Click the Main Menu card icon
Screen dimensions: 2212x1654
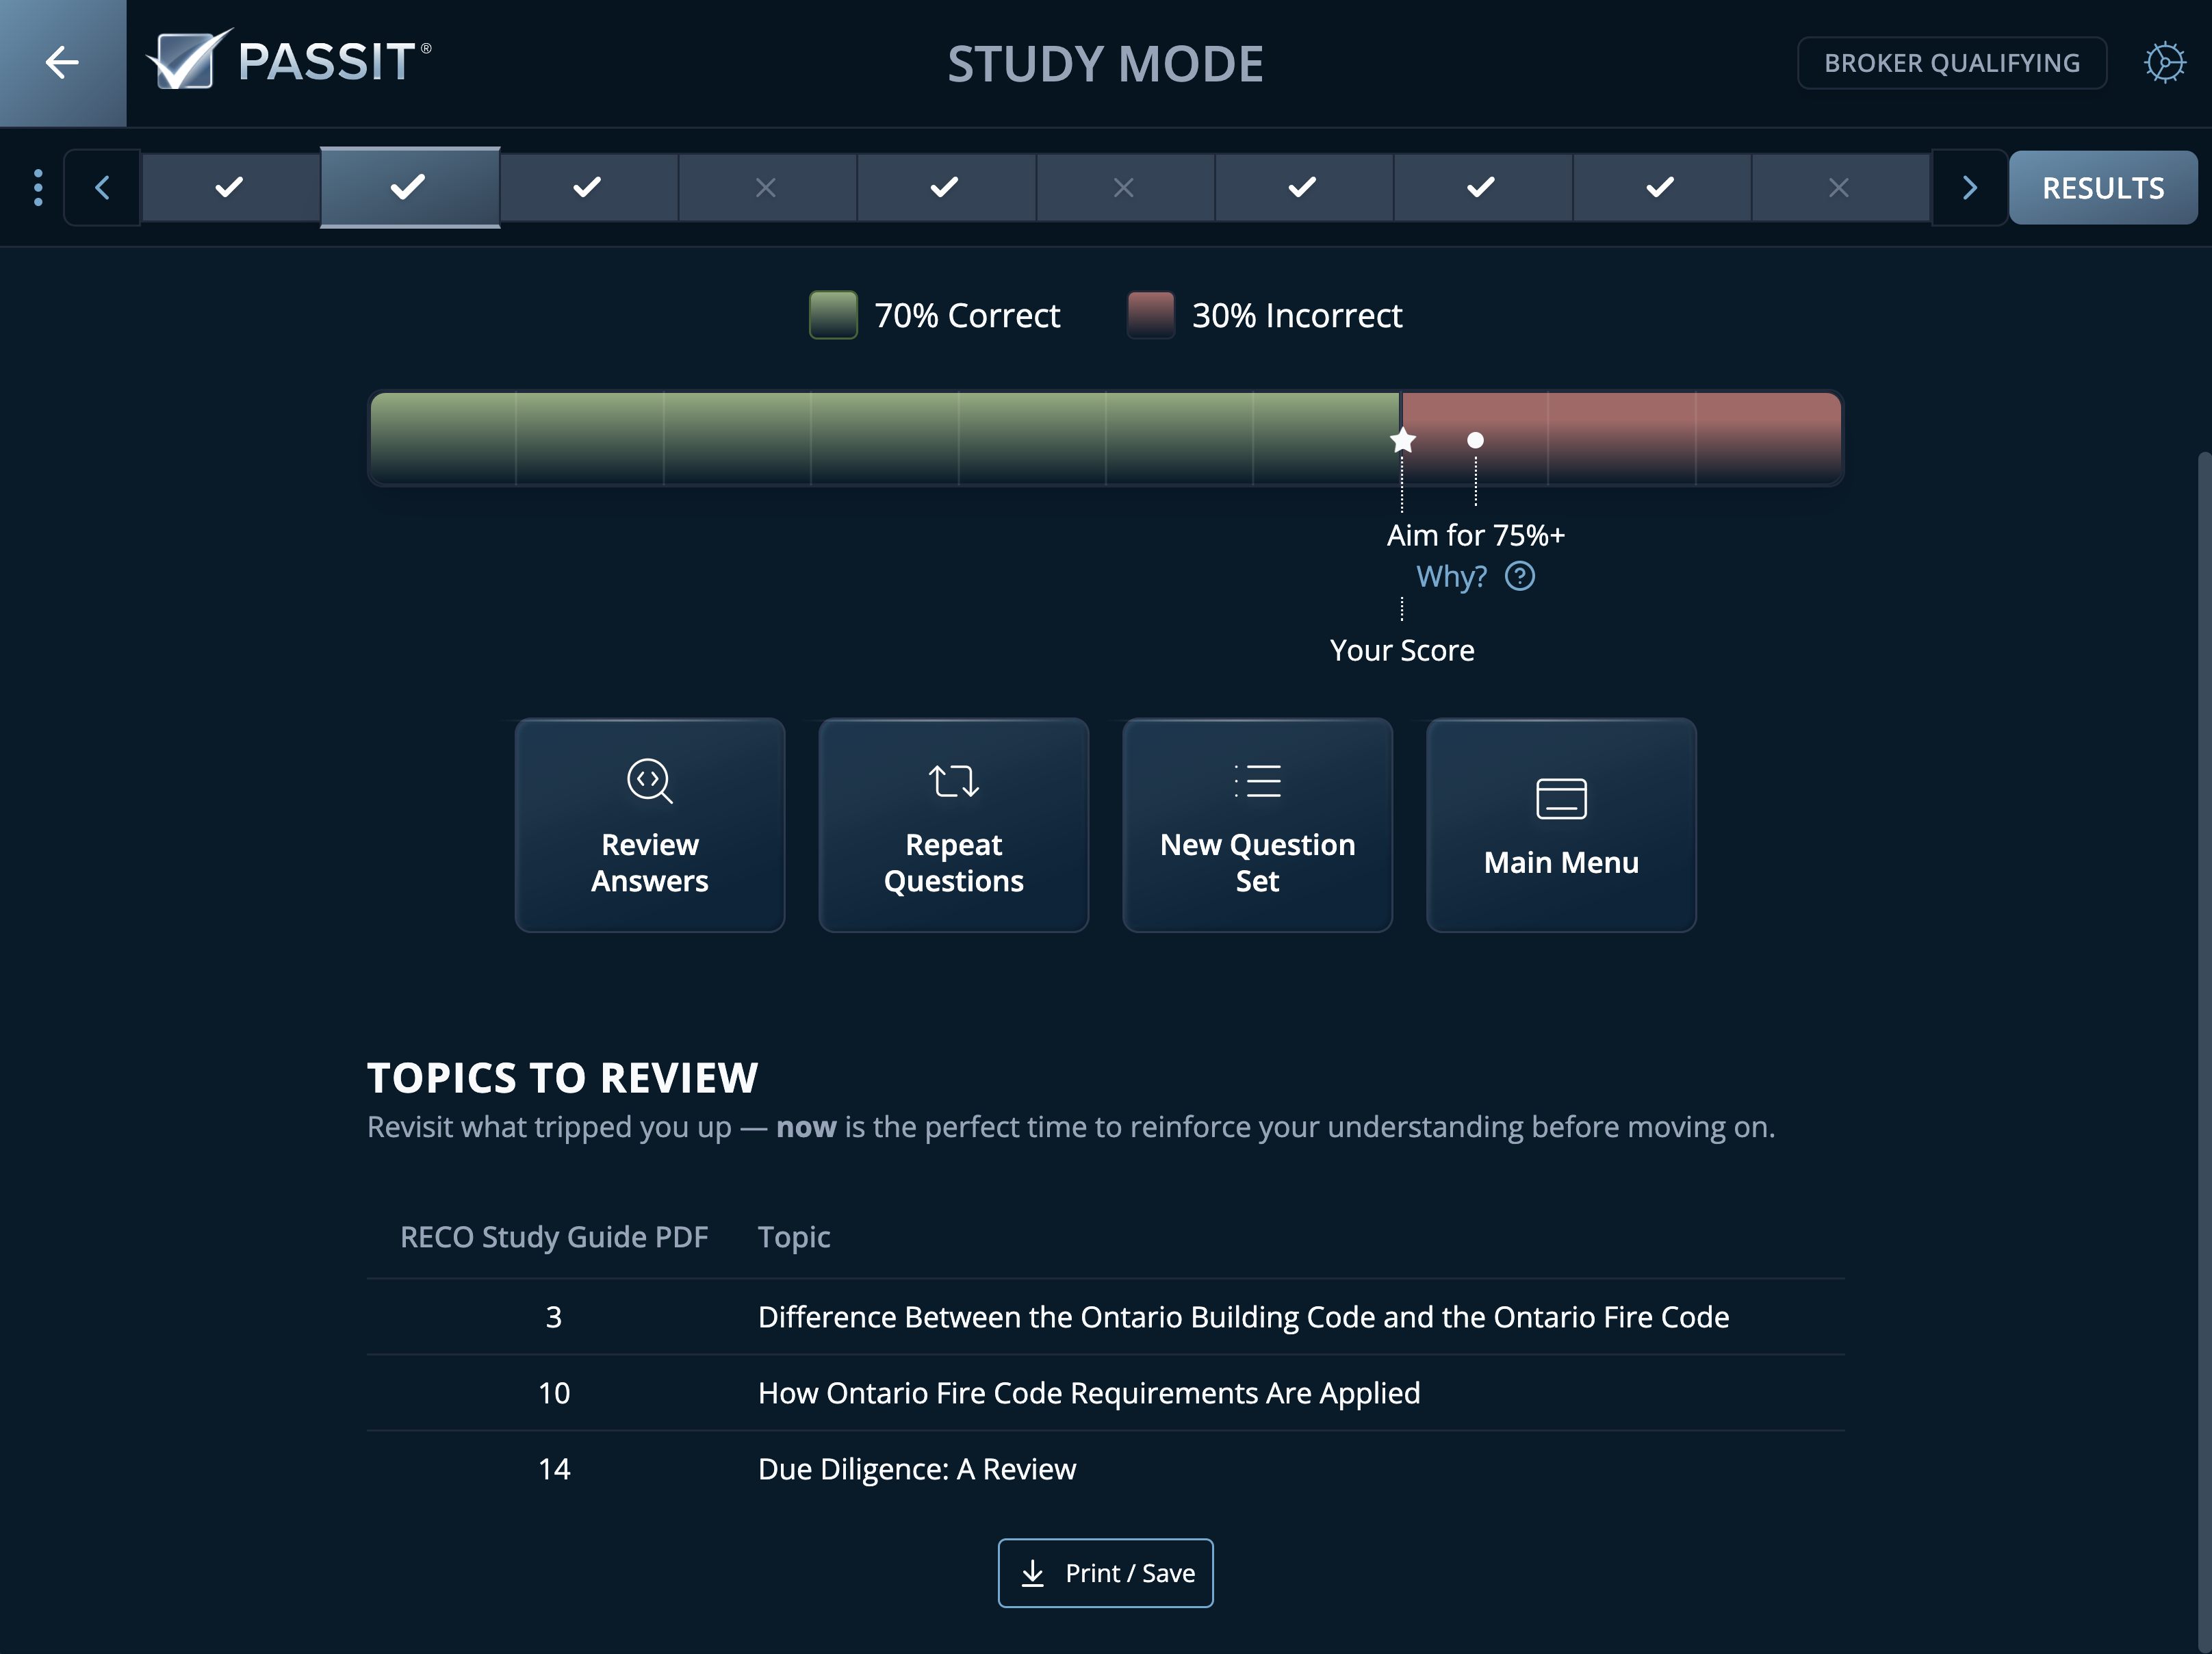1560,798
